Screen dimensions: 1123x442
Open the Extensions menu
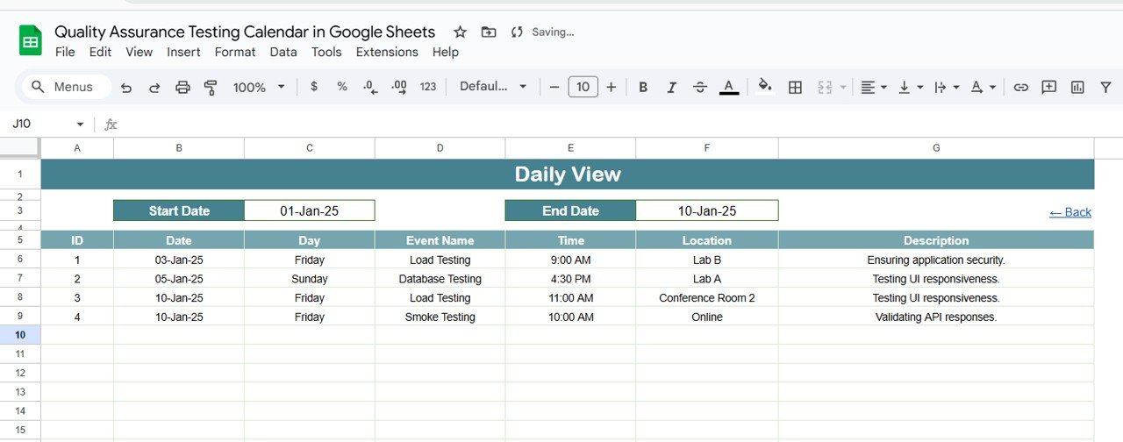387,52
